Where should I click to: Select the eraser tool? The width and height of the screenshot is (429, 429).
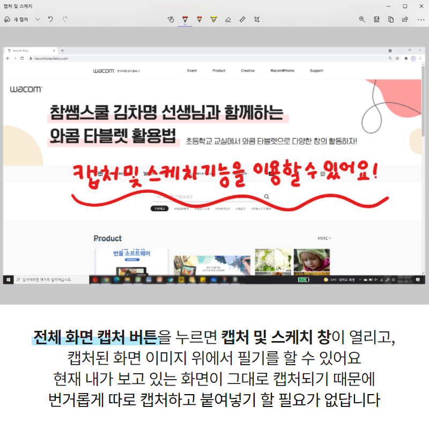coord(228,19)
